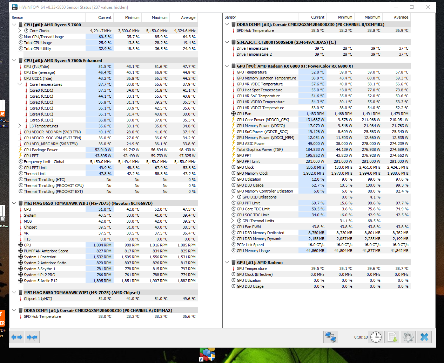The width and height of the screenshot is (444, 363).
Task: Select the CPU (Tctl/Tdie) sensor row
Action: [108, 67]
